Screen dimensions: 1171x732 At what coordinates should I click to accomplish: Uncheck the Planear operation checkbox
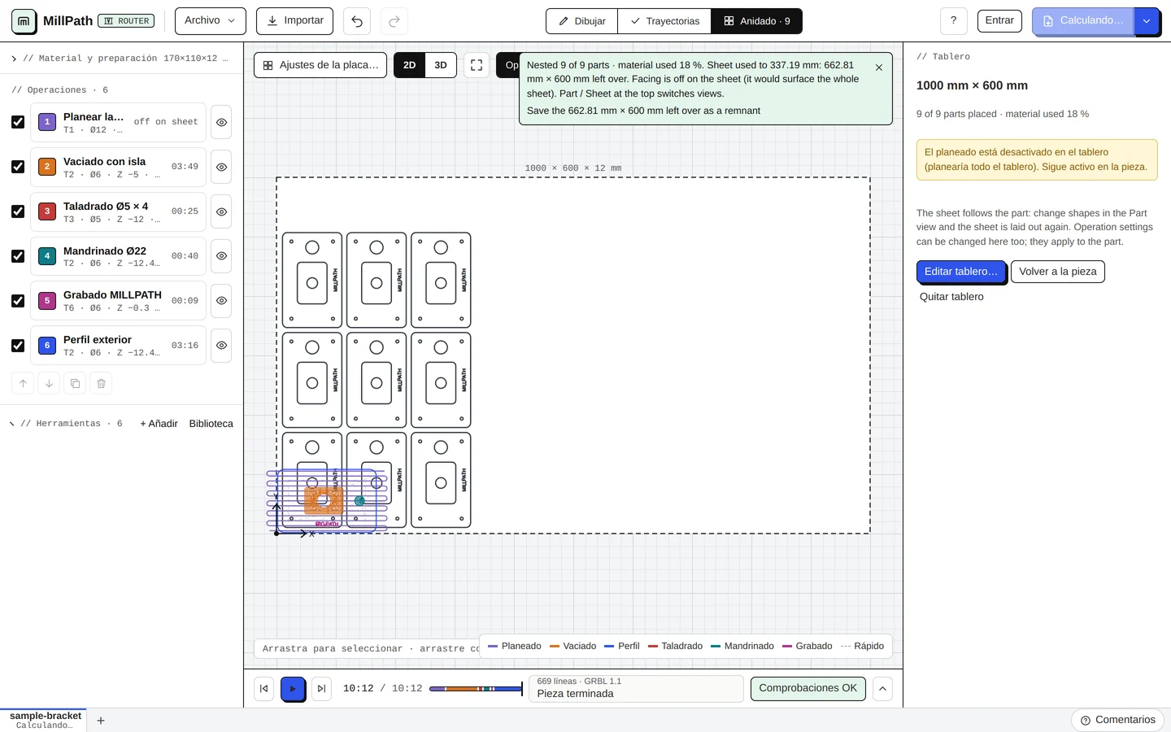[18, 122]
